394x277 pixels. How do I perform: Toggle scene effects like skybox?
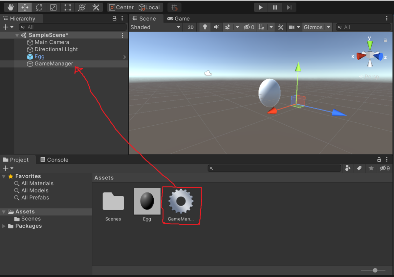click(x=227, y=27)
